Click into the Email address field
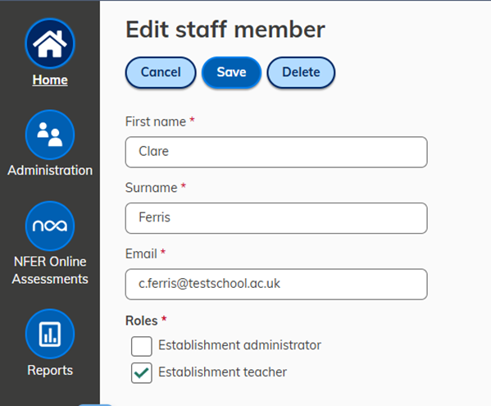This screenshot has width=491, height=406. (x=276, y=284)
